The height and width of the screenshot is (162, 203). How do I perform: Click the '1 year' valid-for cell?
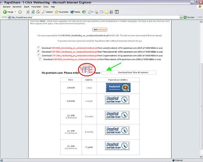pyautogui.click(x=89, y=147)
